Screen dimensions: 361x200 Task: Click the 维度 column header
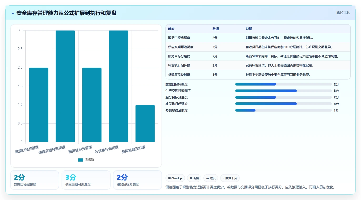(x=171, y=29)
